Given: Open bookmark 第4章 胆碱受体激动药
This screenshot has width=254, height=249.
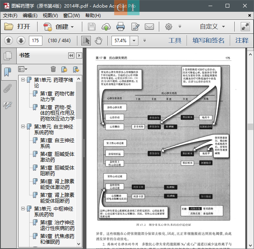Looking at the screenshot, I should point(57,157).
